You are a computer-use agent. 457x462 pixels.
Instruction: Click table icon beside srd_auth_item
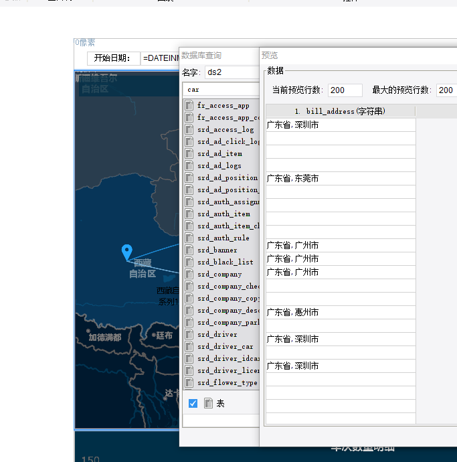click(x=189, y=214)
